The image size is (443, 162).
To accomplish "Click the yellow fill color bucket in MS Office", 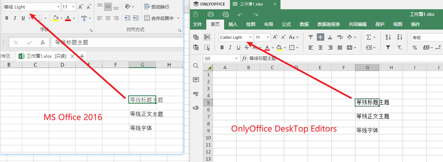I will (x=55, y=18).
